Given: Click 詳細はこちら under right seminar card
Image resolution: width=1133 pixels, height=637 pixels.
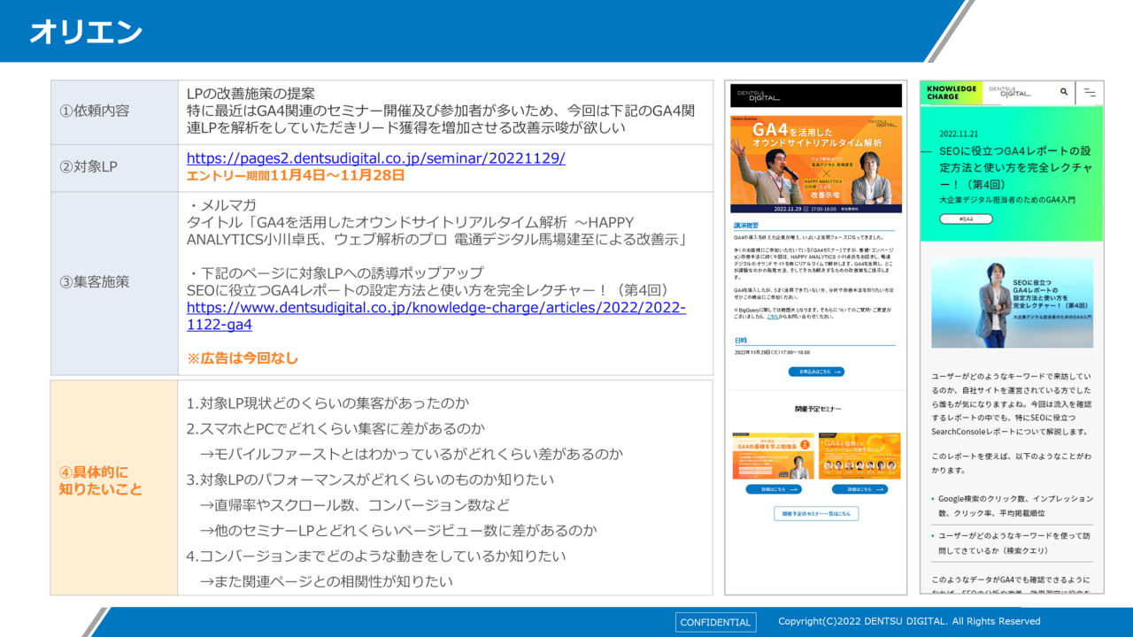Looking at the screenshot, I should pos(859,488).
